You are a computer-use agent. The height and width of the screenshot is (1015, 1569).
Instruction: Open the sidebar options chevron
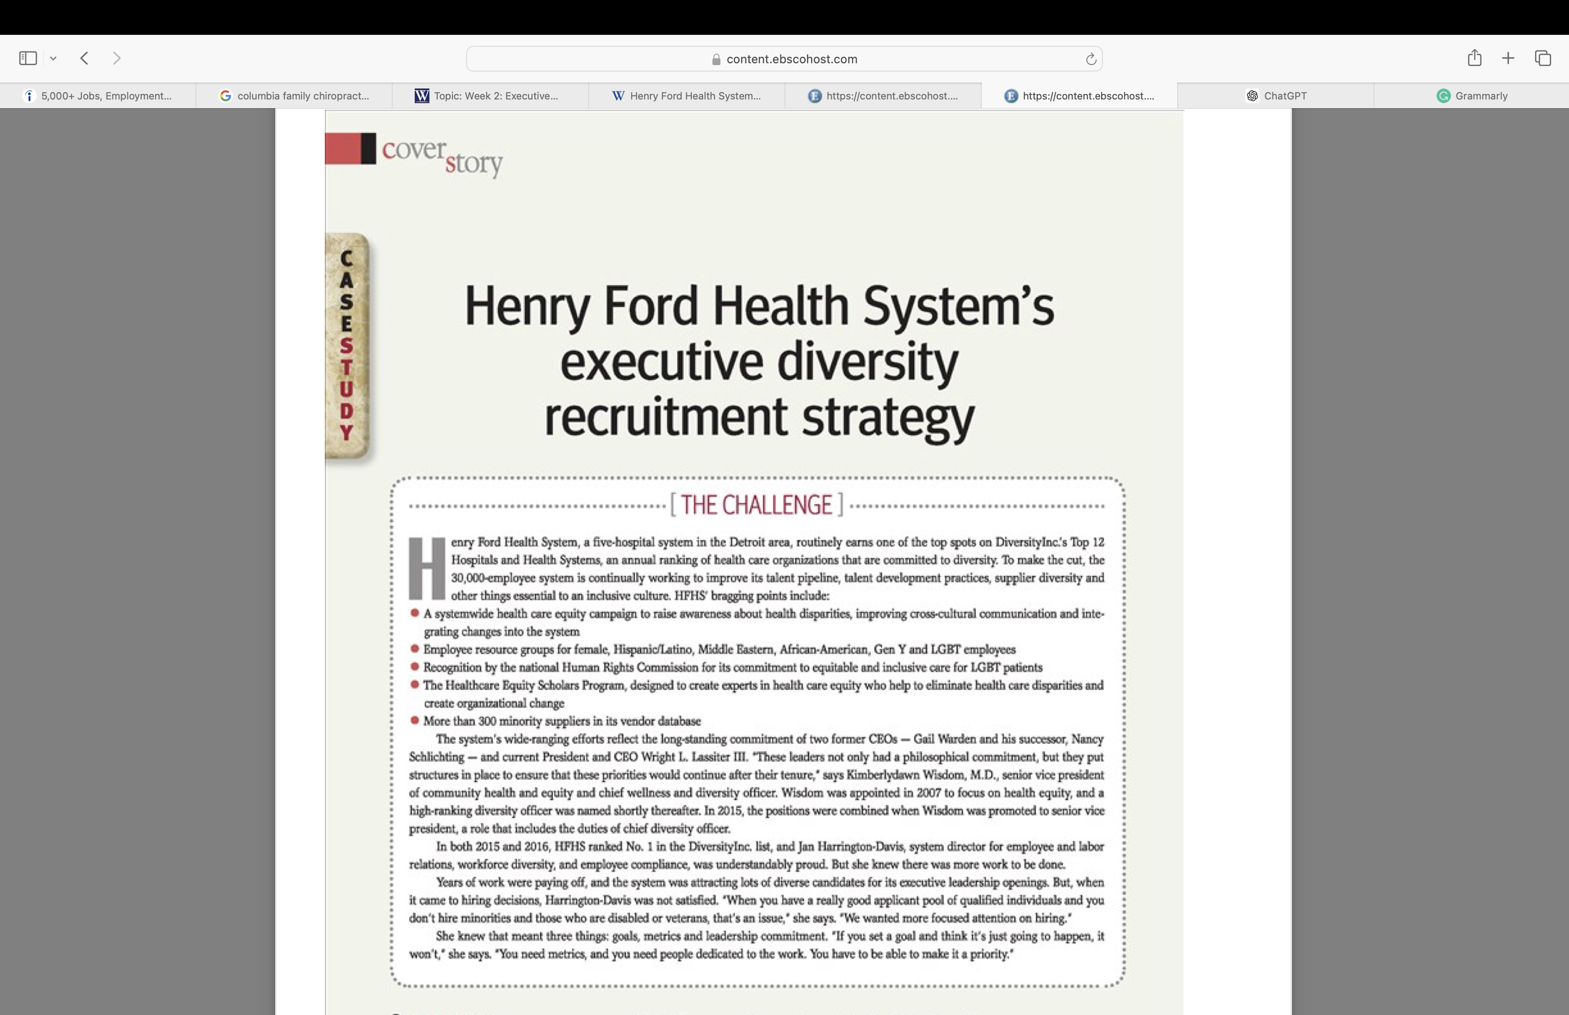tap(53, 58)
